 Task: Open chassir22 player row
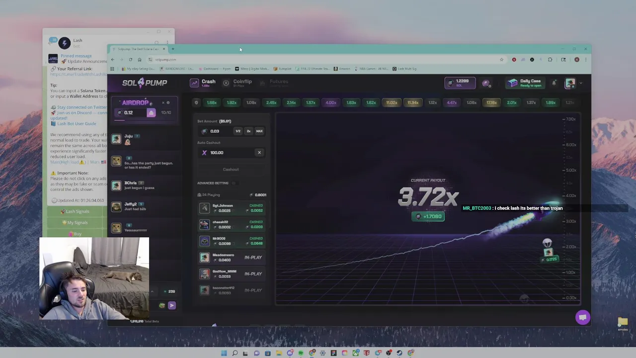tap(233, 224)
